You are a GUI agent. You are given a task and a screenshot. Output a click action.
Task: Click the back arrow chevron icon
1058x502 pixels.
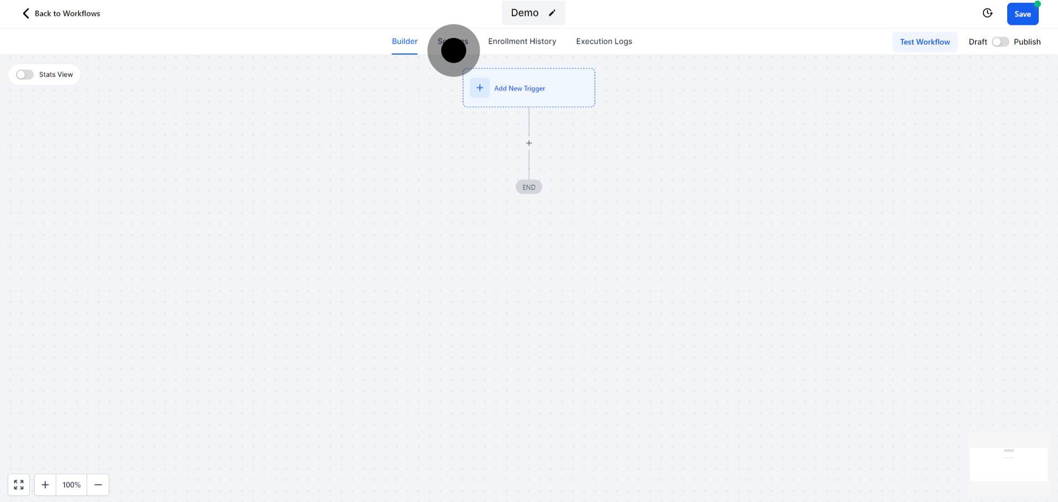tap(25, 13)
